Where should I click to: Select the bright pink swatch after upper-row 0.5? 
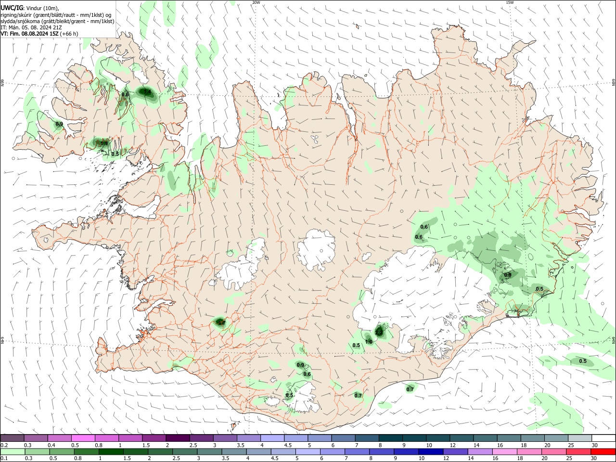(x=83, y=438)
